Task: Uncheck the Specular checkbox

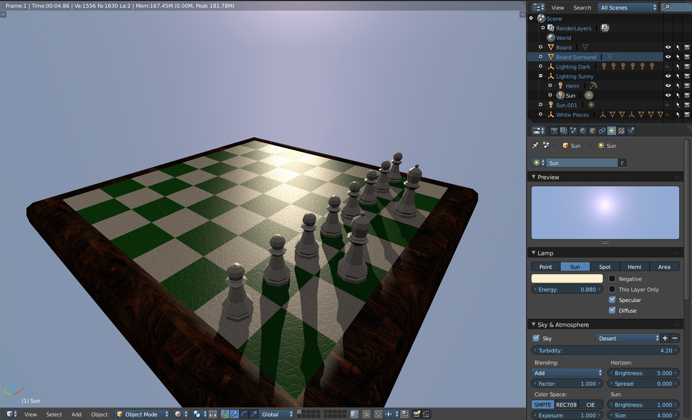Action: pyautogui.click(x=612, y=300)
